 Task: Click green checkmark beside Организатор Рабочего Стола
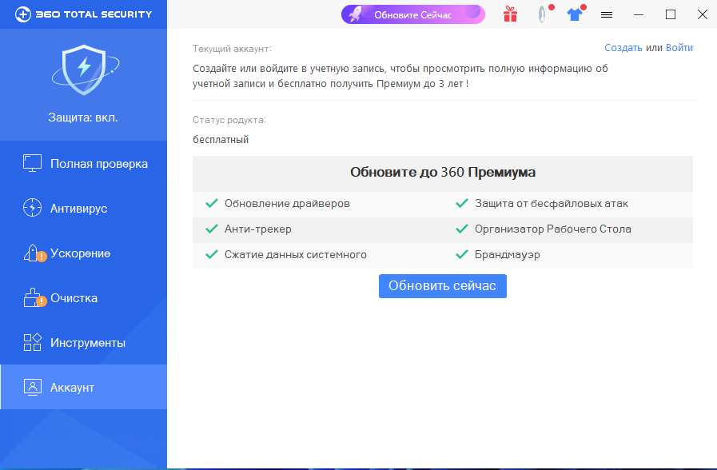[462, 229]
